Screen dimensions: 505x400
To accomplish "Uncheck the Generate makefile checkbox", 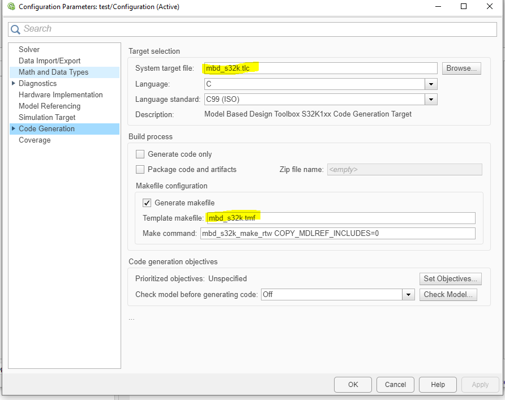I will pos(147,203).
